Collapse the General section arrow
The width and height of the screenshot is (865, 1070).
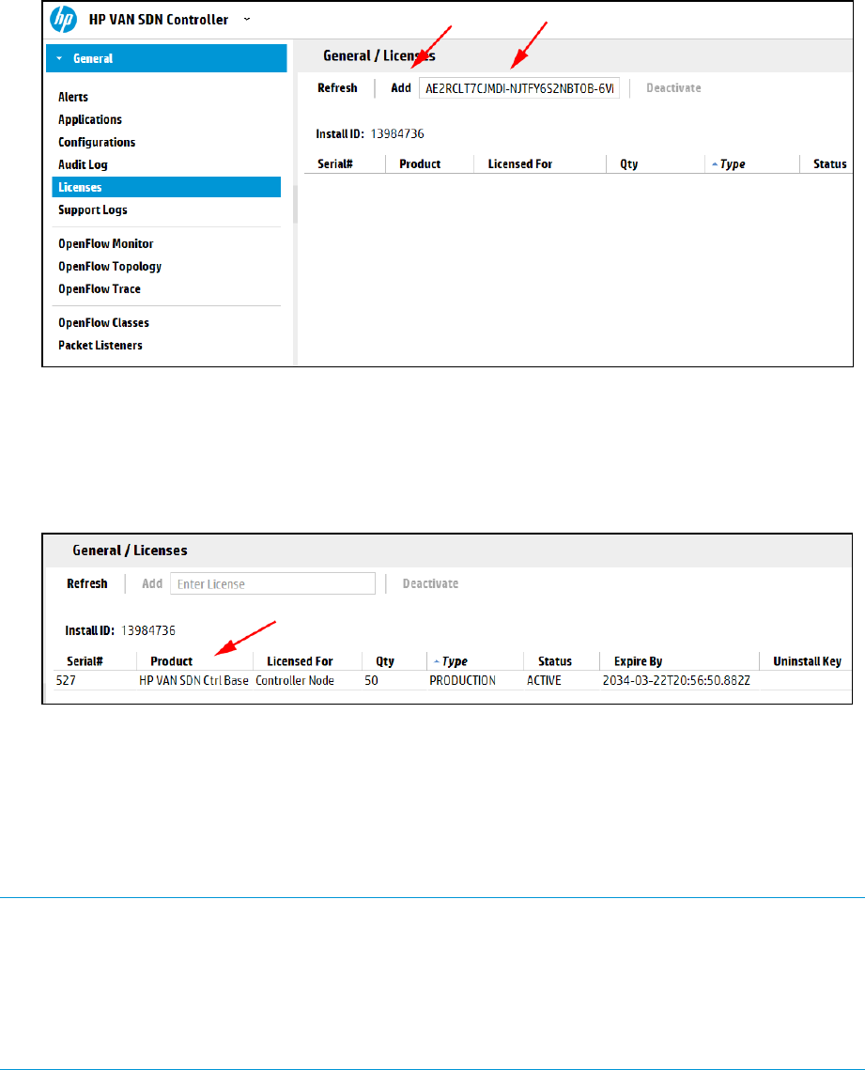click(x=59, y=58)
